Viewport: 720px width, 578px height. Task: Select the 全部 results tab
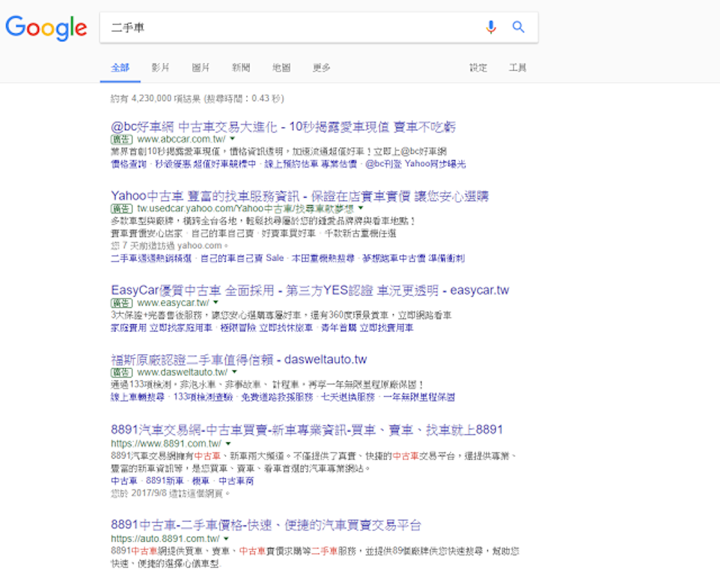(x=120, y=68)
